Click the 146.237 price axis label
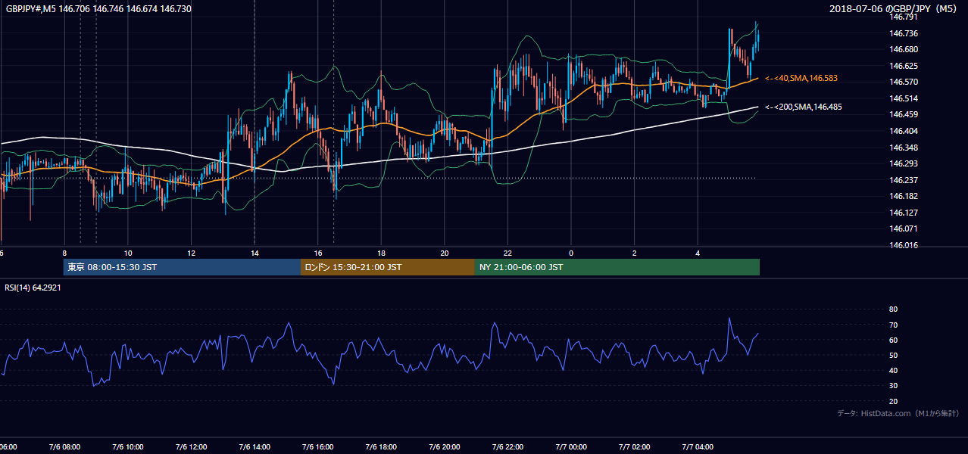The height and width of the screenshot is (454, 968). 904,180
